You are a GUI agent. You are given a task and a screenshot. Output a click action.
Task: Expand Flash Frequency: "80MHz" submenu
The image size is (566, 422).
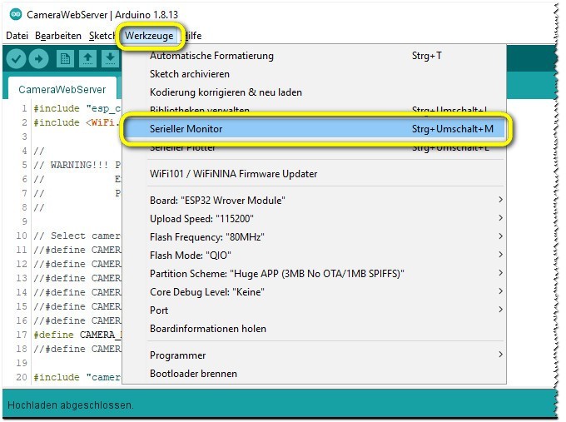[314, 237]
